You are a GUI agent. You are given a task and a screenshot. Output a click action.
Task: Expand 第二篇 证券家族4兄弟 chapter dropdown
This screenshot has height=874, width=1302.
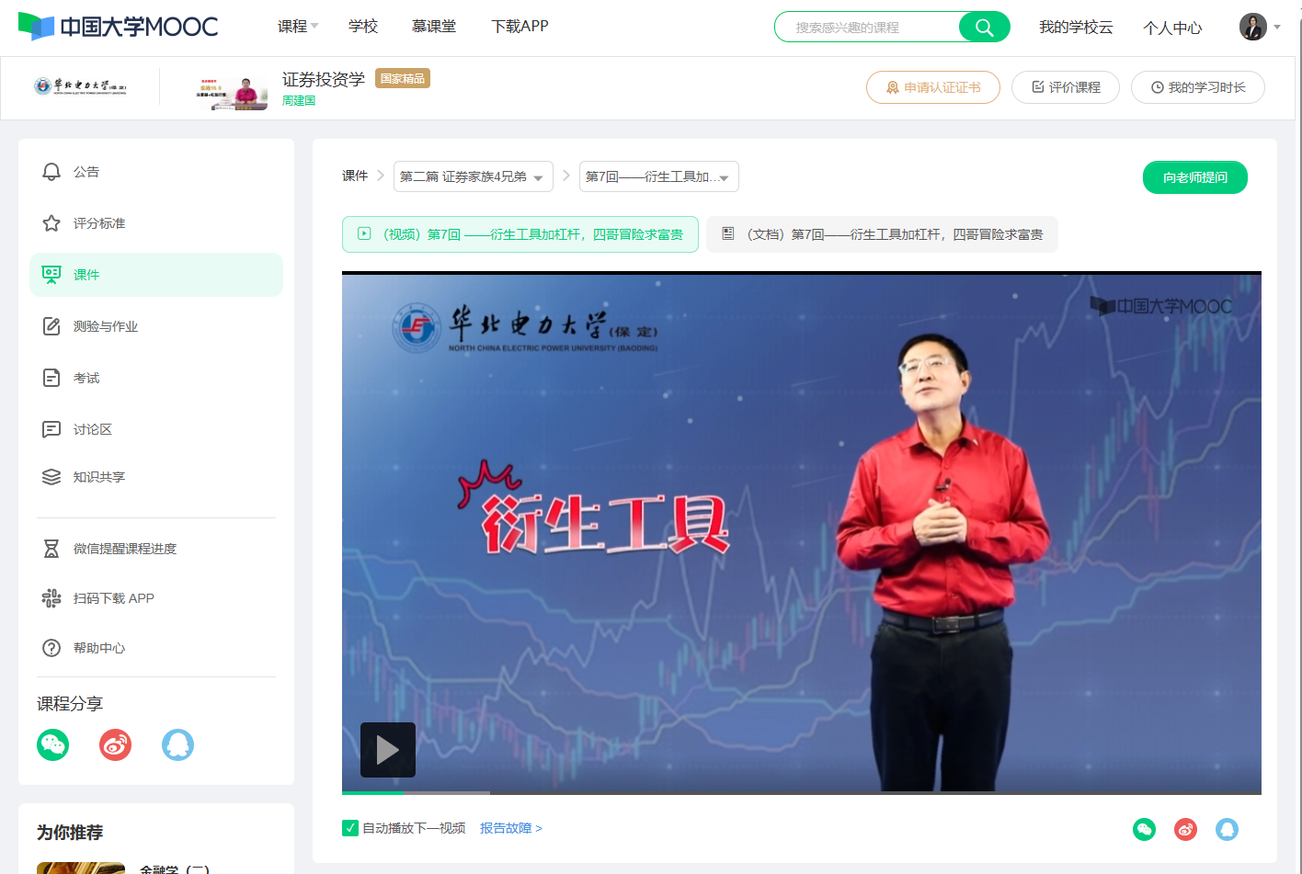click(473, 176)
